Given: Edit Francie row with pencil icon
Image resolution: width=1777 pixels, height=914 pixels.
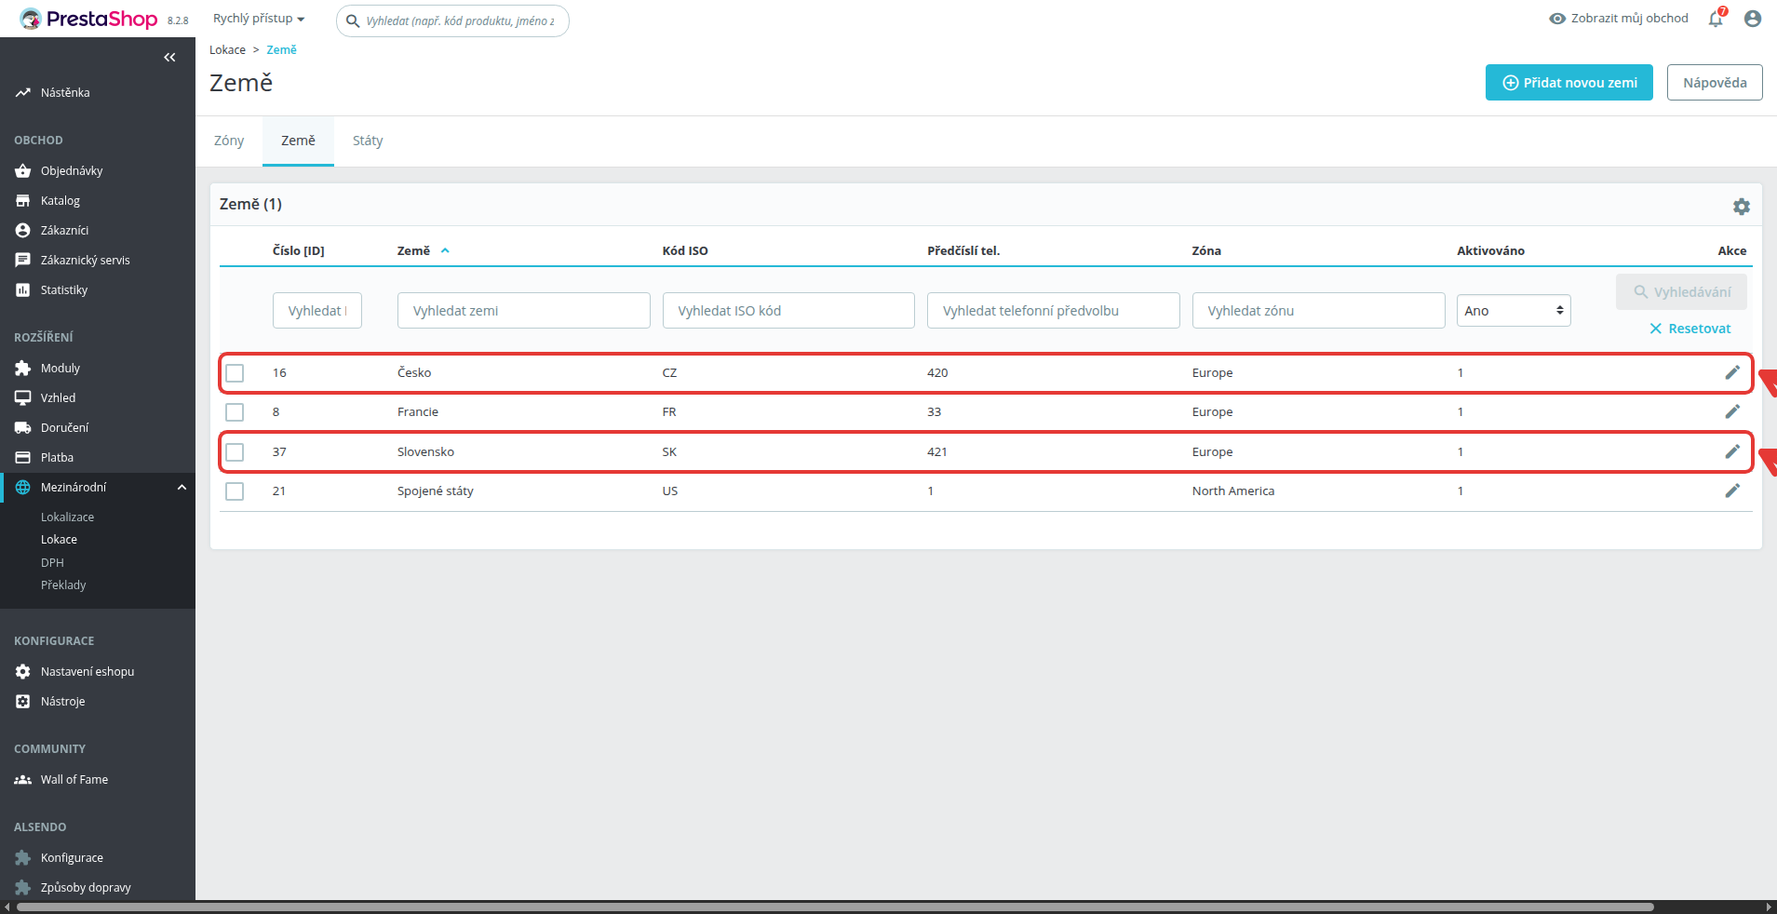Looking at the screenshot, I should 1732,411.
